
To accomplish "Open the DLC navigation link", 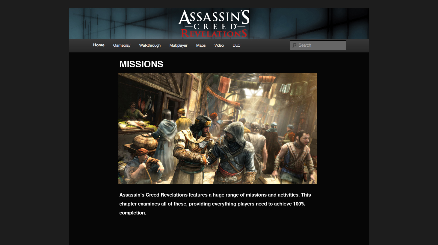I will tap(236, 45).
